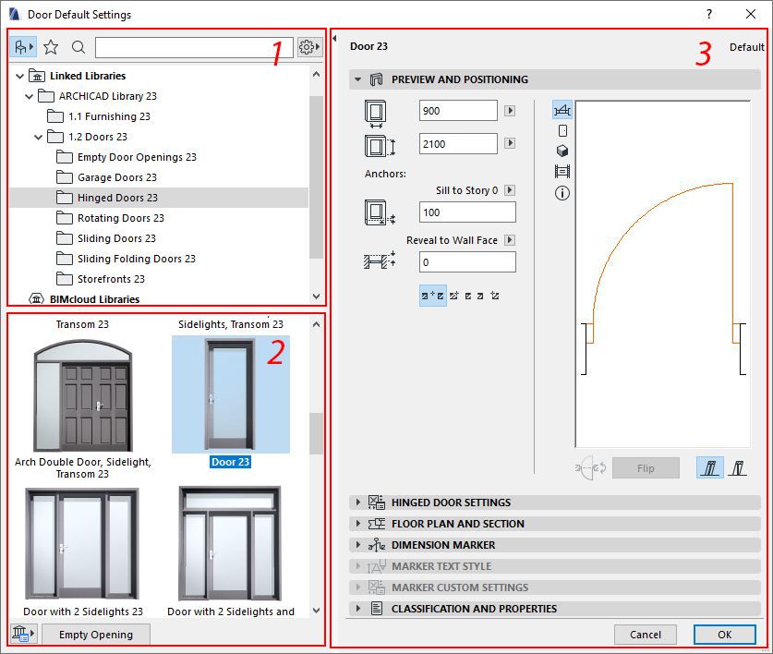This screenshot has height=654, width=773.
Task: Select Storefronts 23 folder
Action: point(101,279)
